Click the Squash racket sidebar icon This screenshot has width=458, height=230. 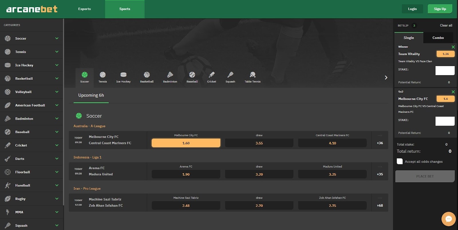coord(8,225)
